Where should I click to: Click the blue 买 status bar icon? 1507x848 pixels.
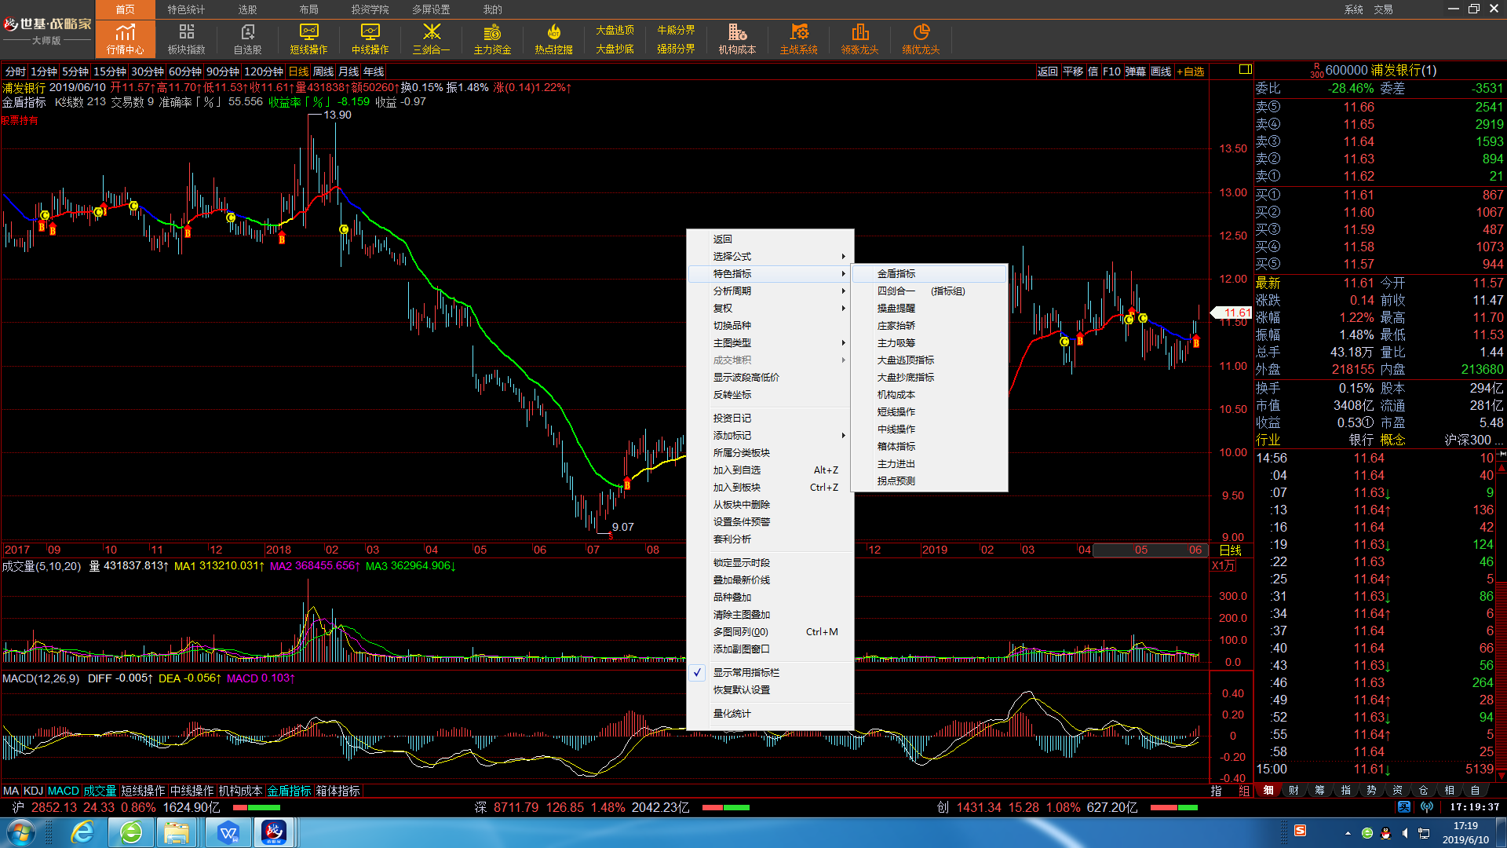1404,806
